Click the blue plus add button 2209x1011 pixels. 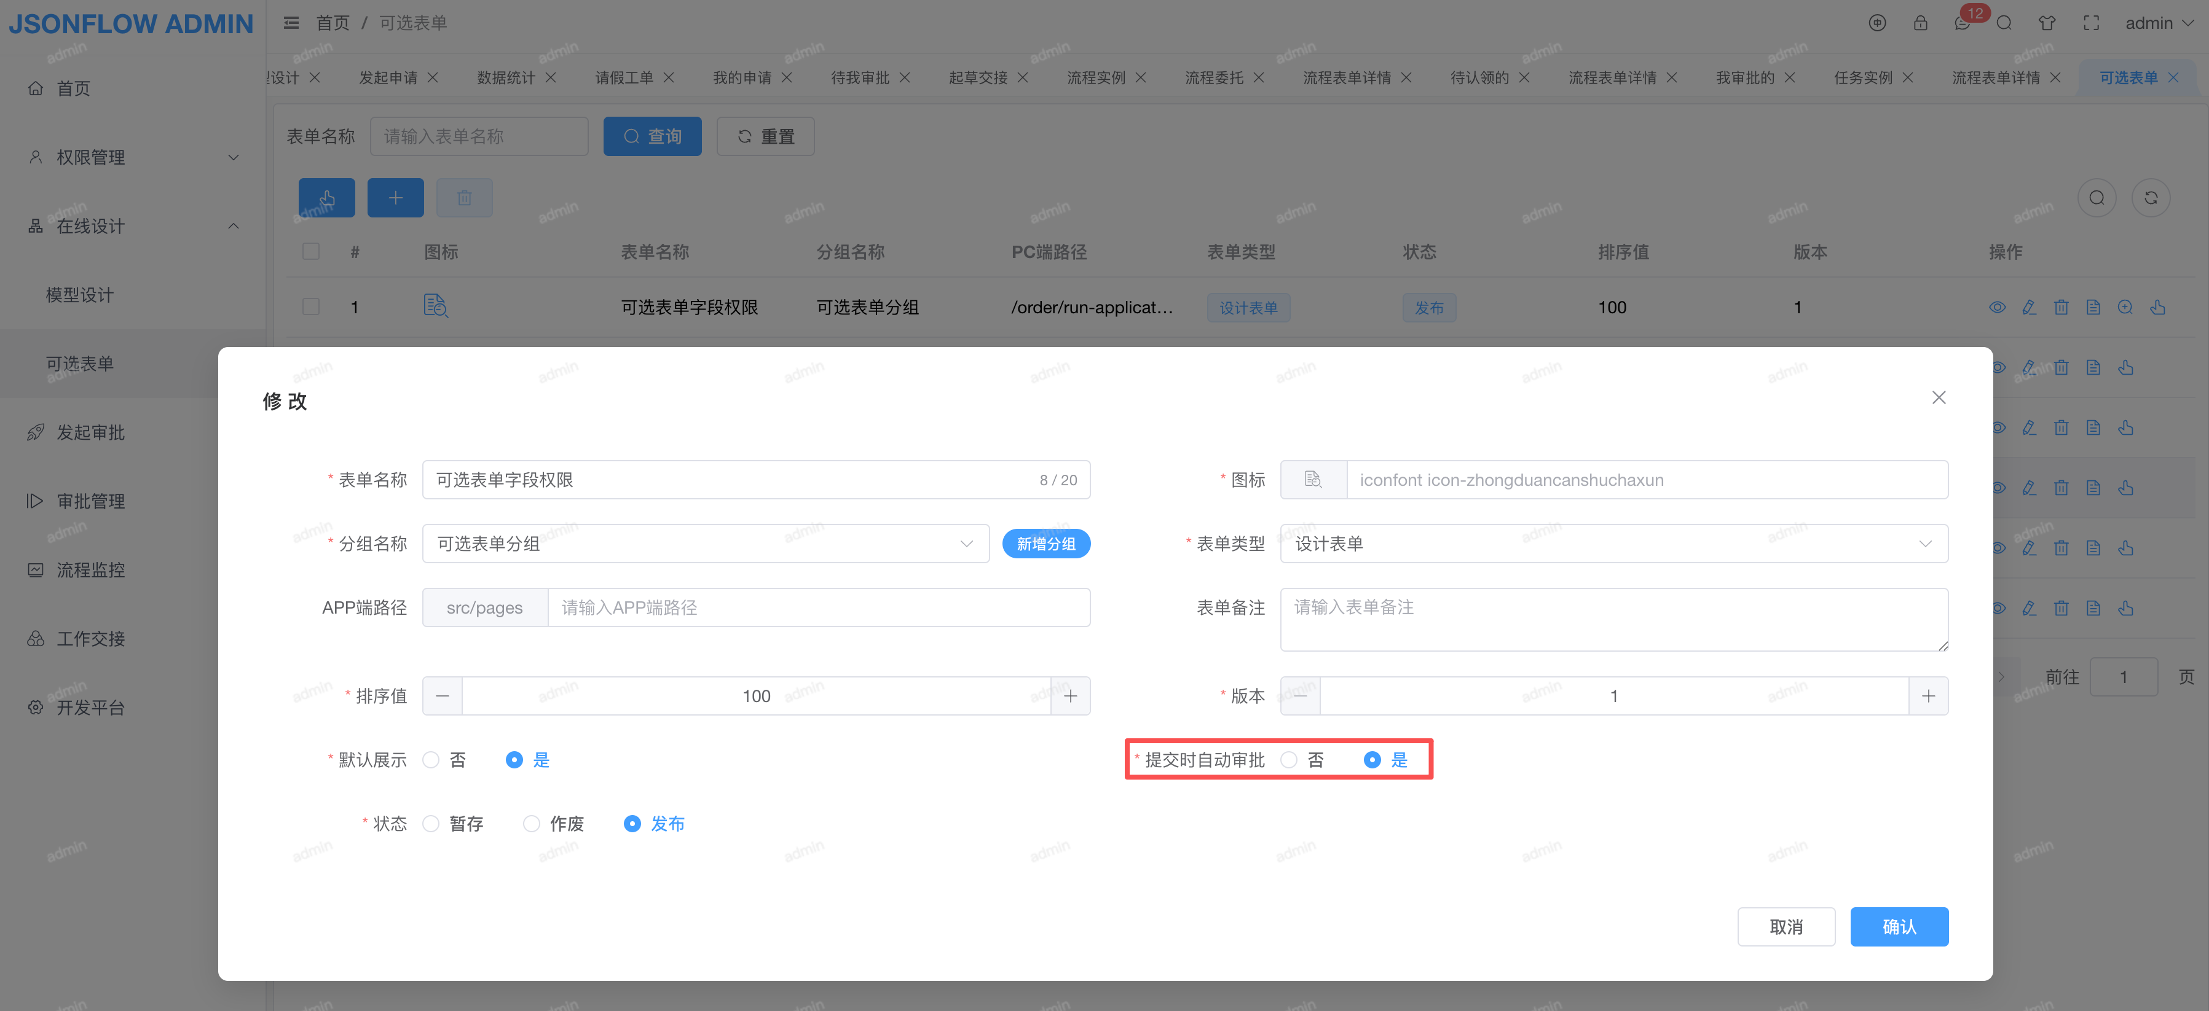pyautogui.click(x=395, y=198)
